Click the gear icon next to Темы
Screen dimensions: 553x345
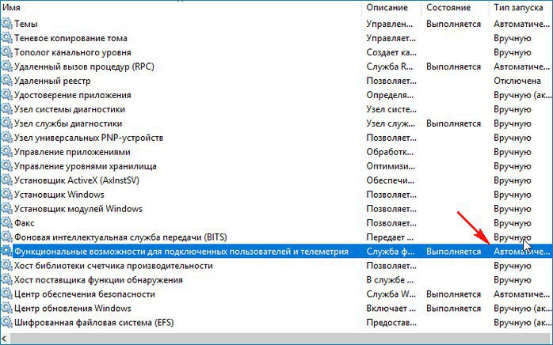6,24
